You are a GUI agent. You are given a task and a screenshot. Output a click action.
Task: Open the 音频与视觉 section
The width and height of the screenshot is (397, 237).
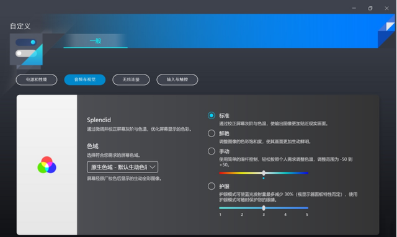point(85,80)
